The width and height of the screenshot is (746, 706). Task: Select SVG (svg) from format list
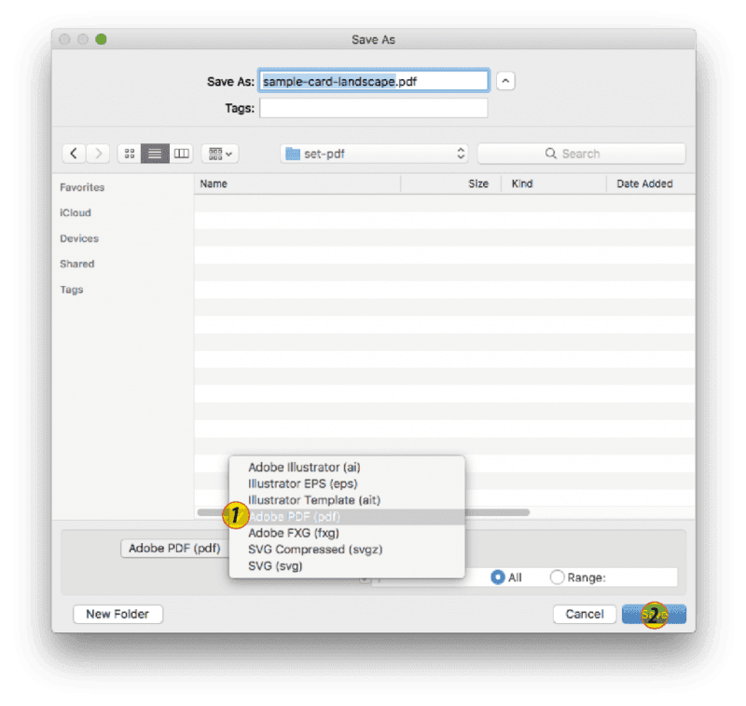coord(275,565)
